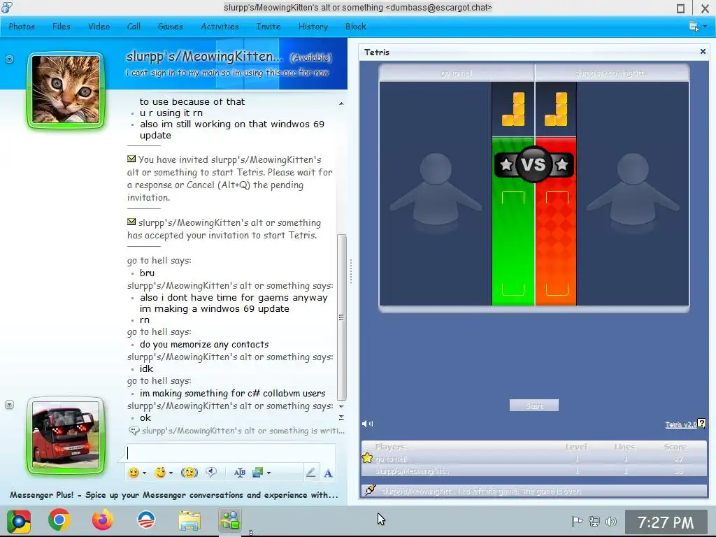This screenshot has width=716, height=537.
Task: Click the Messenger Plus promo text link
Action: pos(174,495)
